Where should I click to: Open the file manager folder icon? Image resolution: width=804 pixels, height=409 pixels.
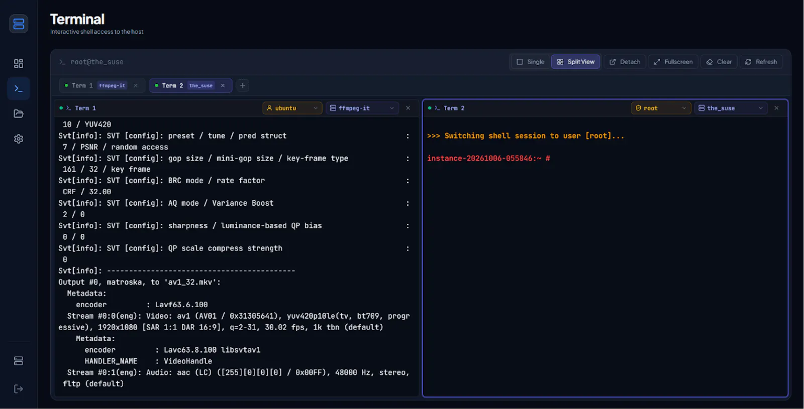(19, 114)
